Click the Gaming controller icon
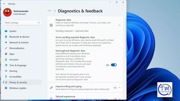Screen dimensions: 180x101 coord(6,71)
